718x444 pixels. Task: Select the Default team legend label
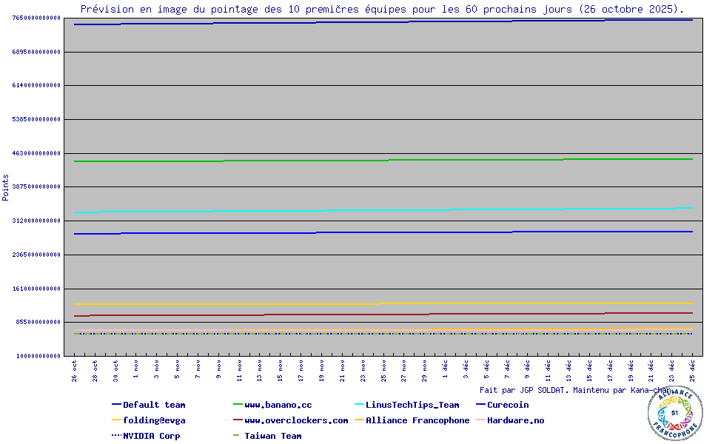point(154,405)
